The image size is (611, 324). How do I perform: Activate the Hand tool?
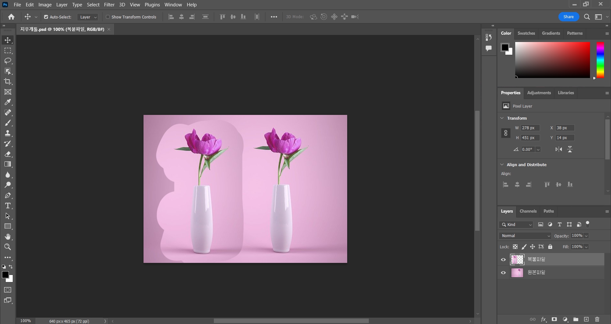click(x=8, y=236)
